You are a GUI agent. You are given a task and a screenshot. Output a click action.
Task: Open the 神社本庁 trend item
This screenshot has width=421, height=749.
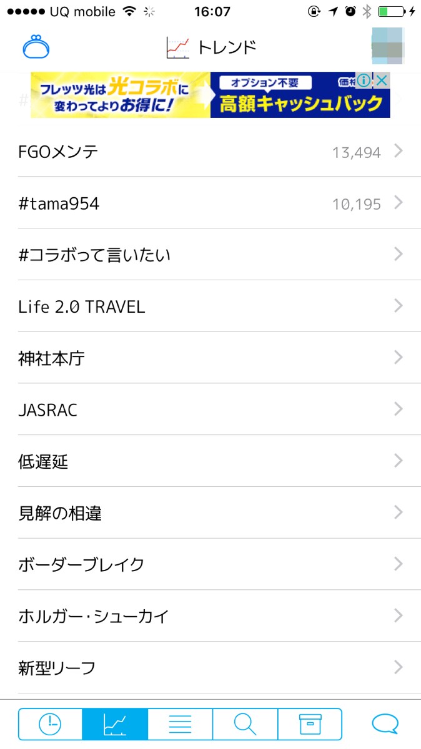[51, 358]
